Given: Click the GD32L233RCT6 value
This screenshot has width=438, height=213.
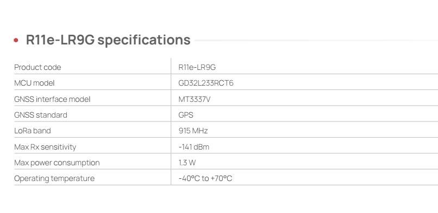Looking at the screenshot, I should (206, 83).
